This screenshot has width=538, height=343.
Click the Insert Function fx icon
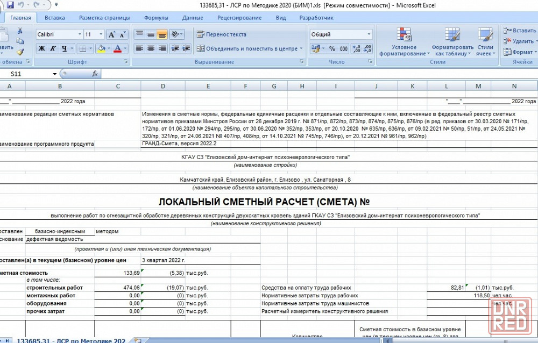pos(95,74)
